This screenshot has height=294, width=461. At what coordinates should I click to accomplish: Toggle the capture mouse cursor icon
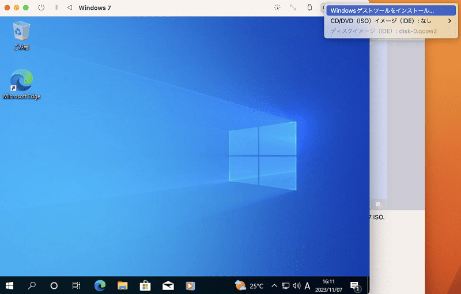(x=277, y=7)
